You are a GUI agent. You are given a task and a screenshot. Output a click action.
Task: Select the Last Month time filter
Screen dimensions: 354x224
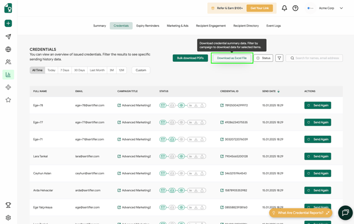97,70
